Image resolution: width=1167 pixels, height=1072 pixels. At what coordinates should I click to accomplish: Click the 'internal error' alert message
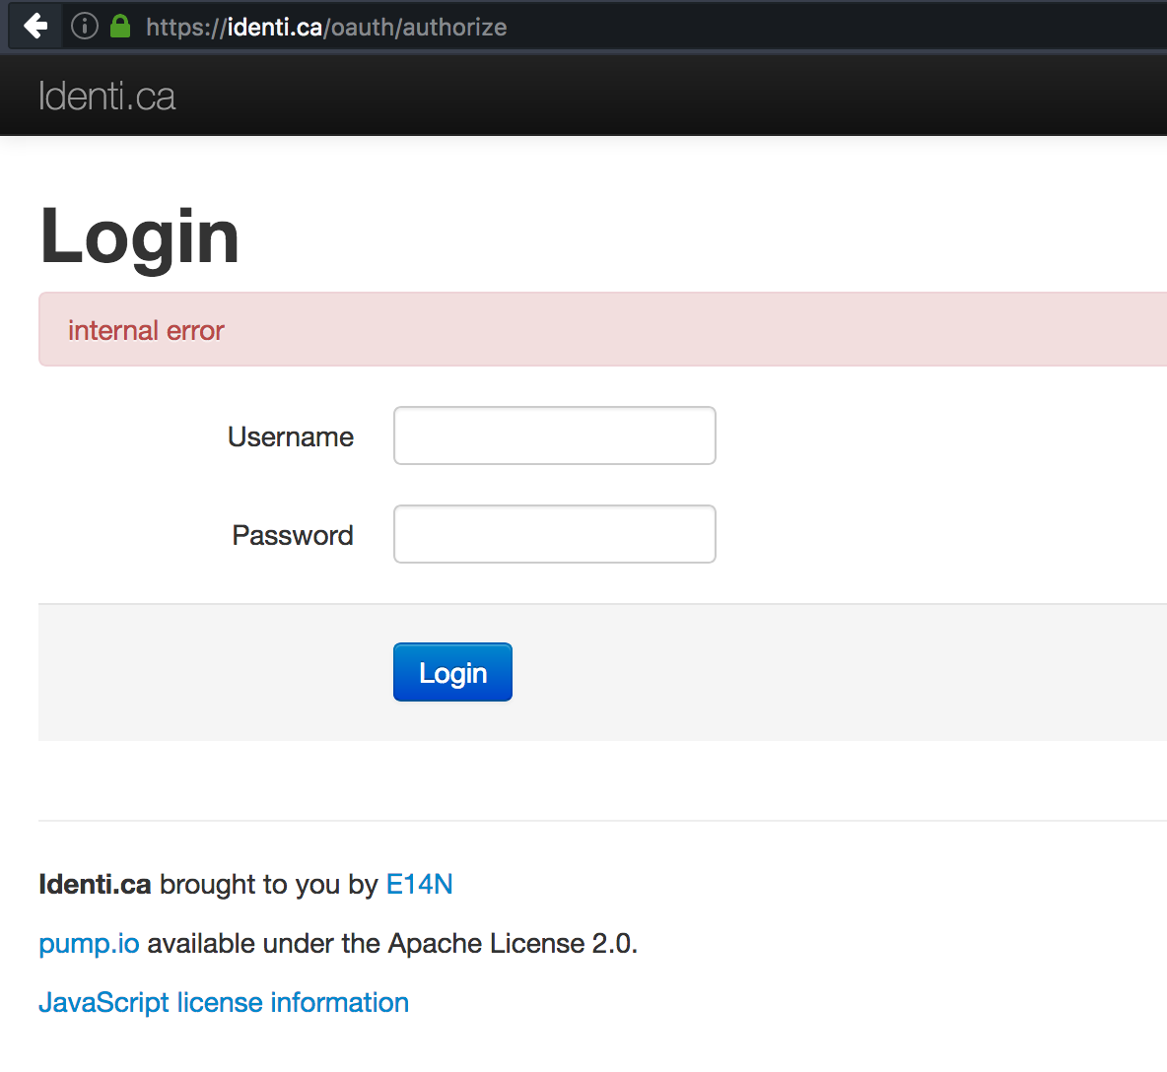tap(603, 329)
